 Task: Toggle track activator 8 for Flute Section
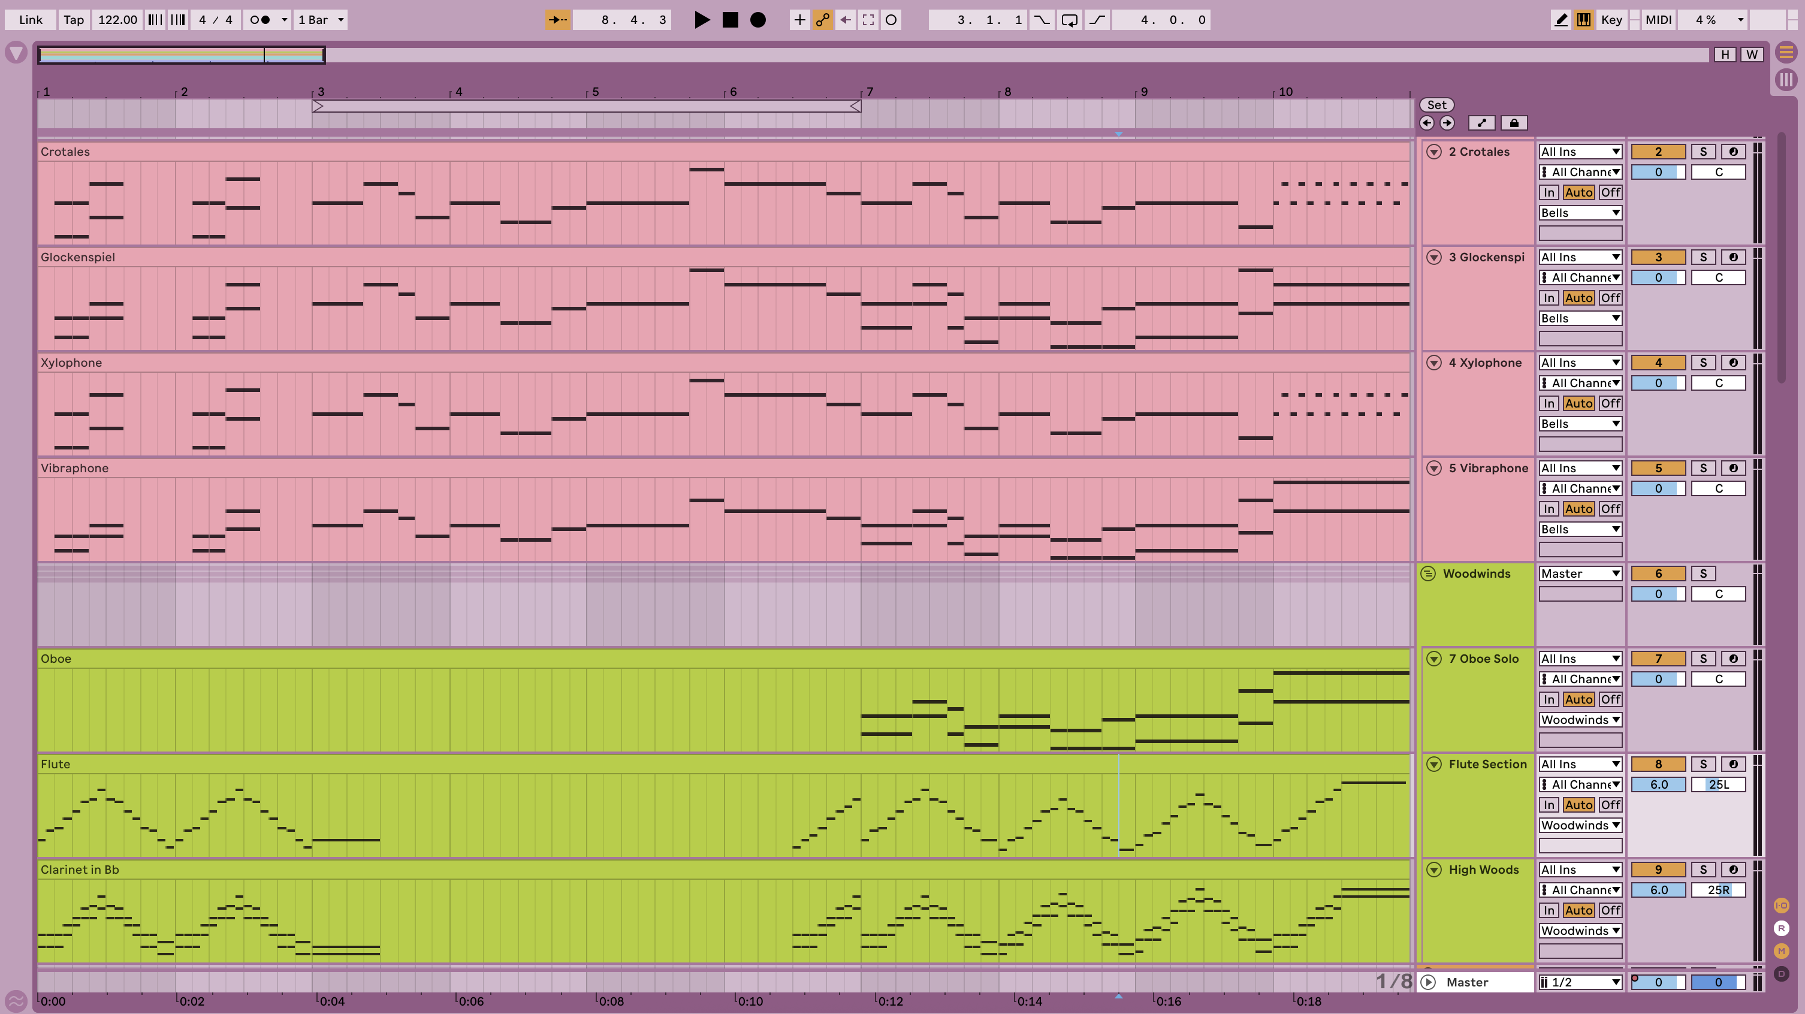pyautogui.click(x=1658, y=764)
